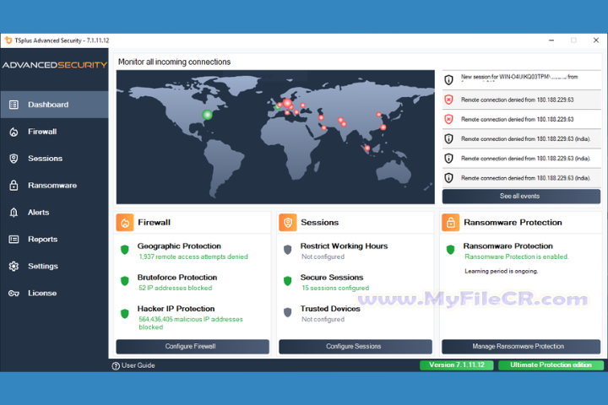Click green shield beside Secure Sessions
The height and width of the screenshot is (405, 608).
coord(287,281)
